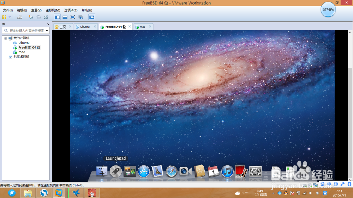Image resolution: width=353 pixels, height=198 pixels.
Task: Select 共享虚拟机 in the library tree
Action: [22, 57]
